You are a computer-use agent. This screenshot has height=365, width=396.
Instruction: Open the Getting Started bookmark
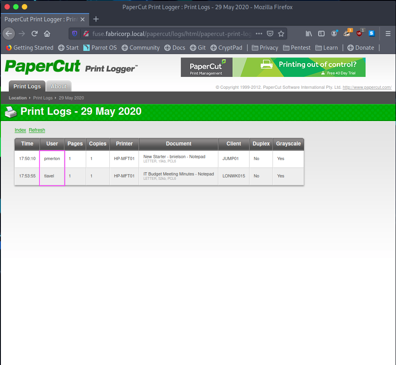click(x=30, y=48)
